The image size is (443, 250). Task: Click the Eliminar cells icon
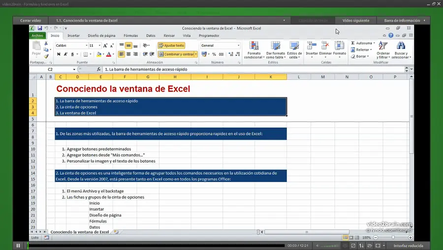(x=325, y=45)
